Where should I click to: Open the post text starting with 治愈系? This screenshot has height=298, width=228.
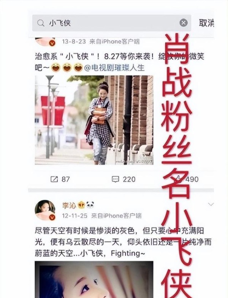[x=119, y=62]
